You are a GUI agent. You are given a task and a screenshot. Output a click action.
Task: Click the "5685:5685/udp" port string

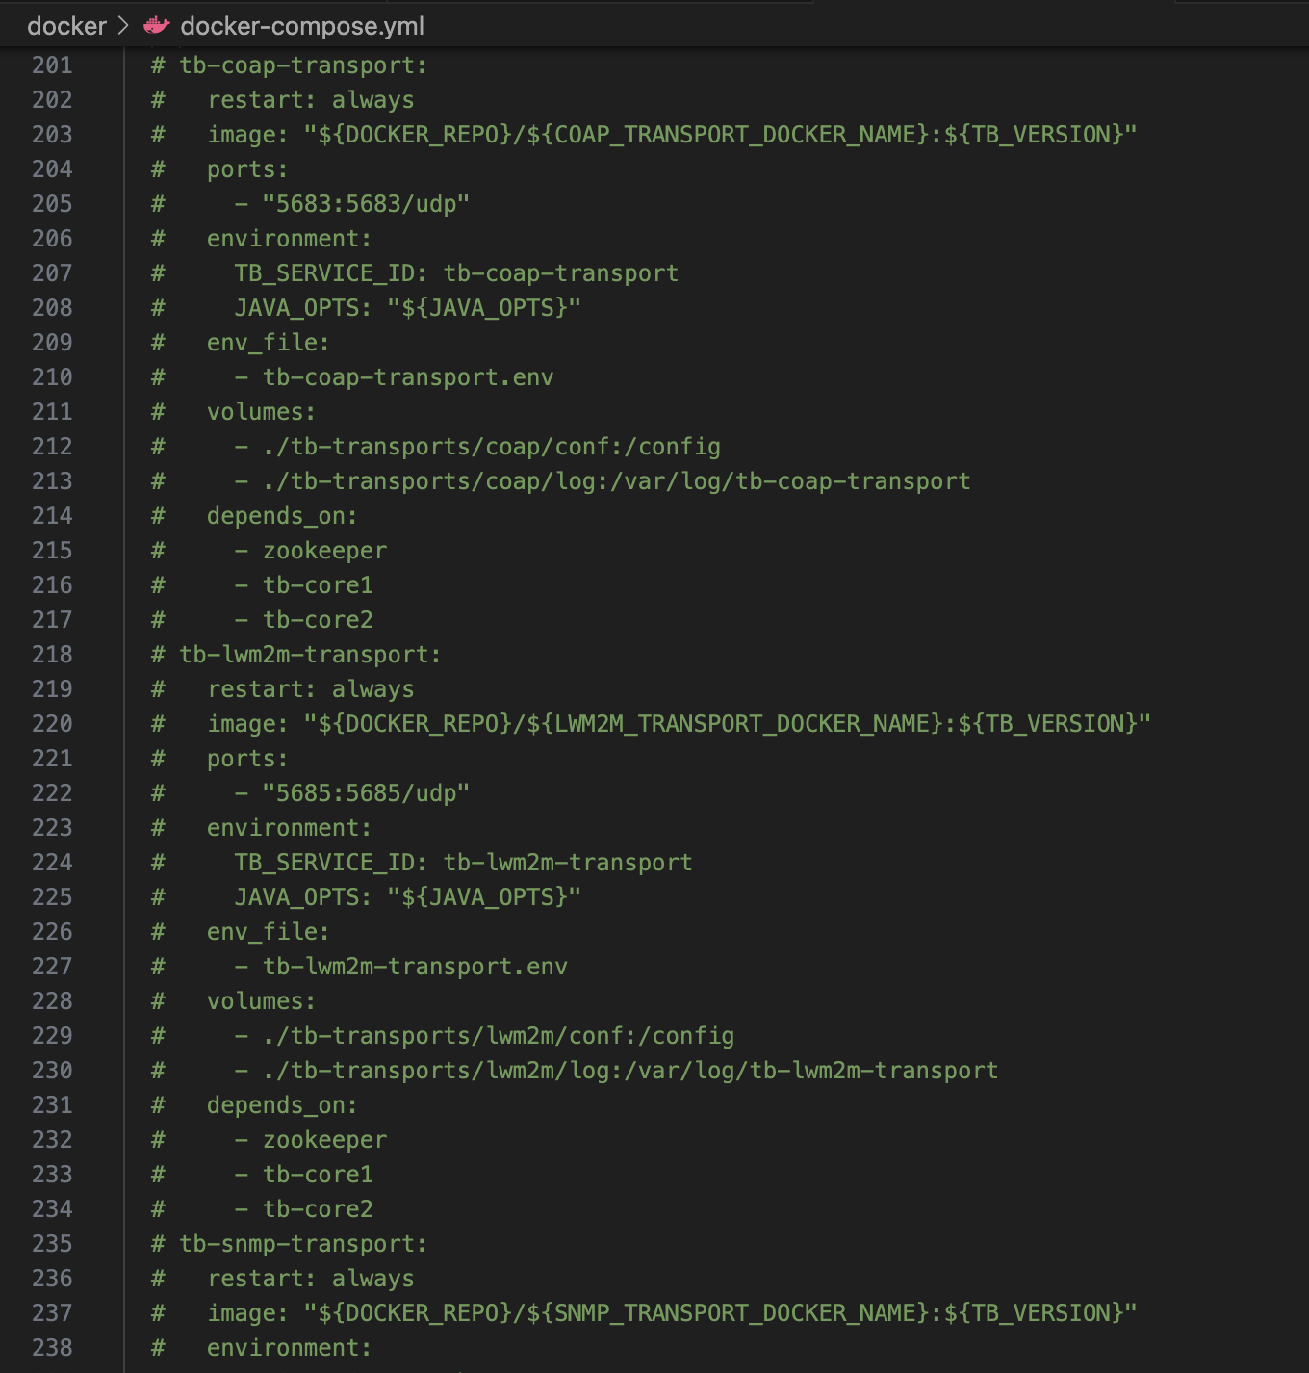click(x=366, y=793)
